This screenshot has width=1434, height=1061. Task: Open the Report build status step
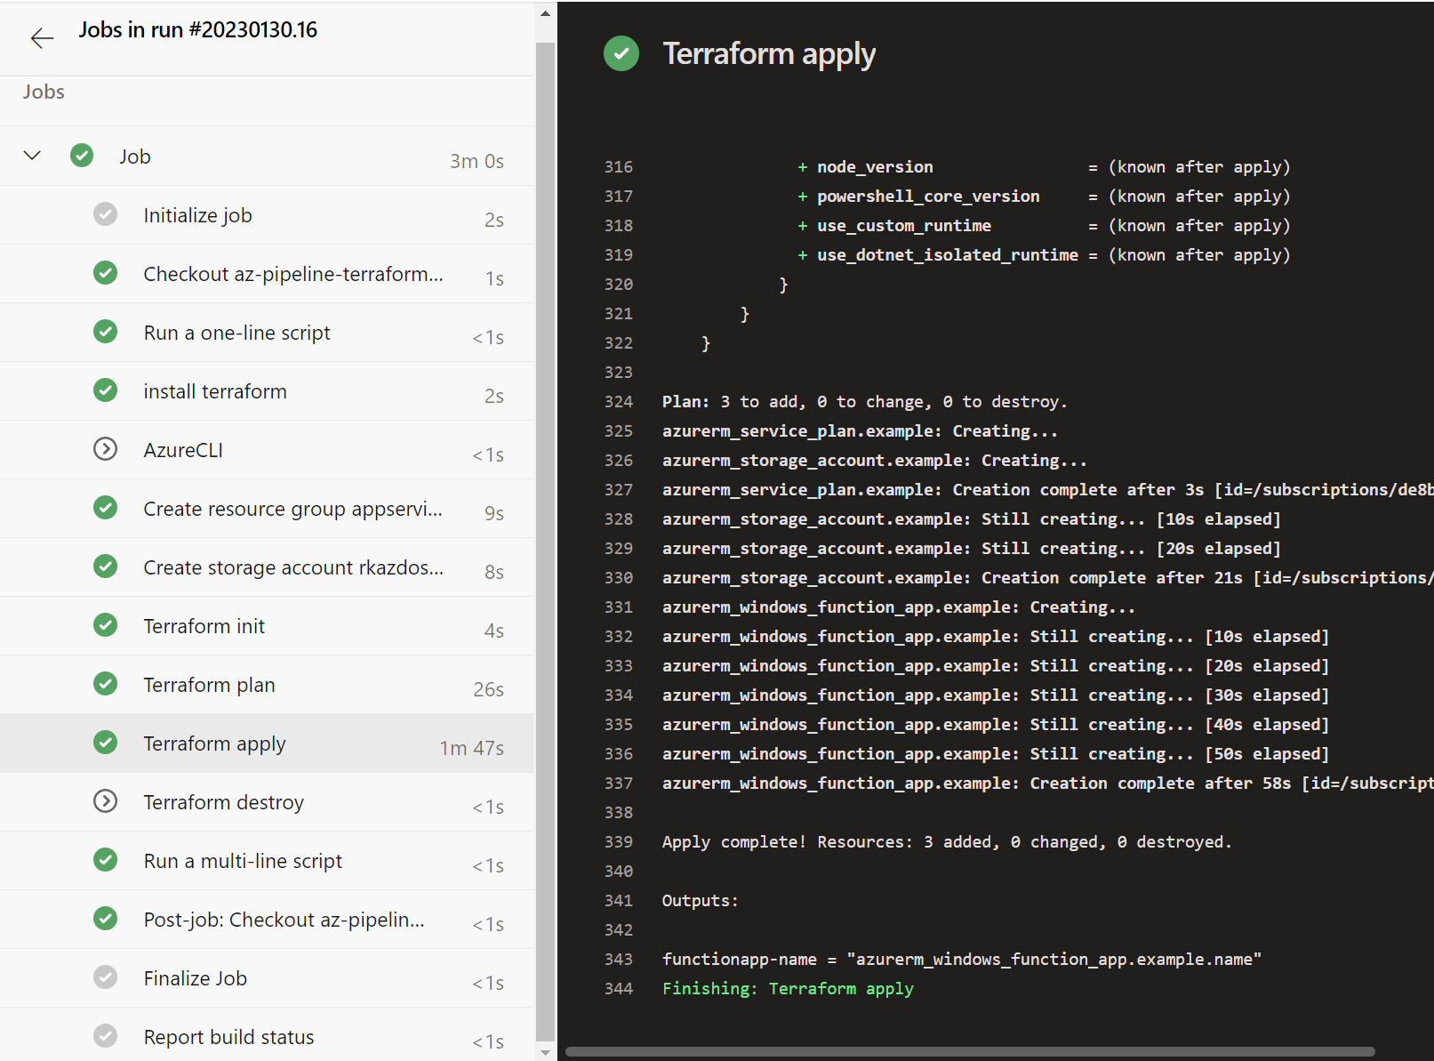point(228,1037)
